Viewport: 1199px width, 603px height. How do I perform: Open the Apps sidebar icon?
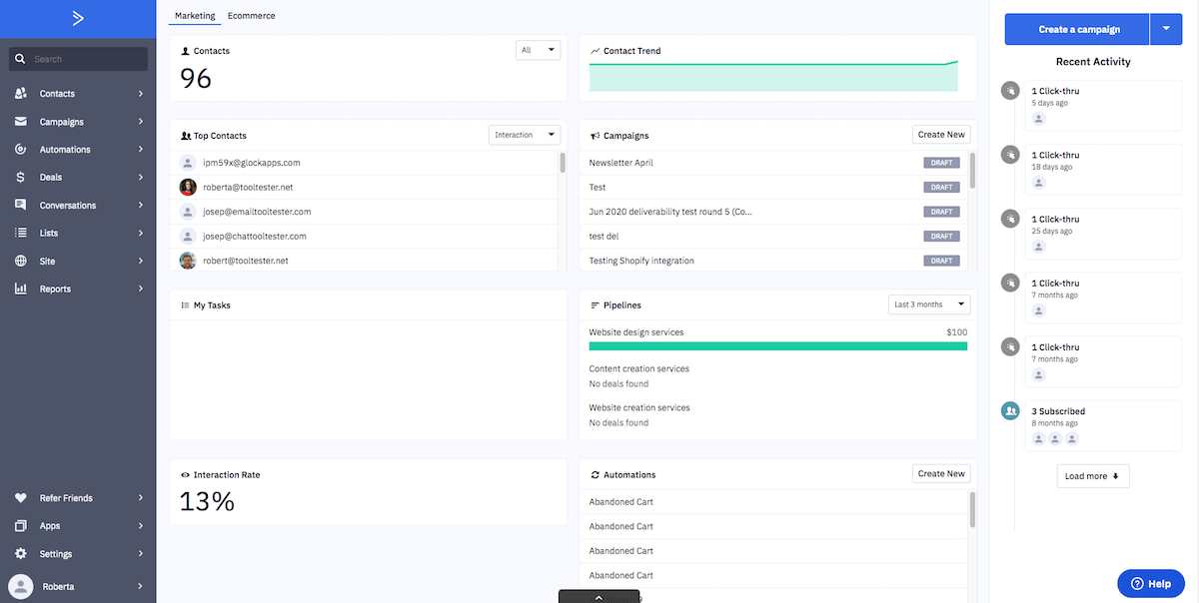pos(22,525)
